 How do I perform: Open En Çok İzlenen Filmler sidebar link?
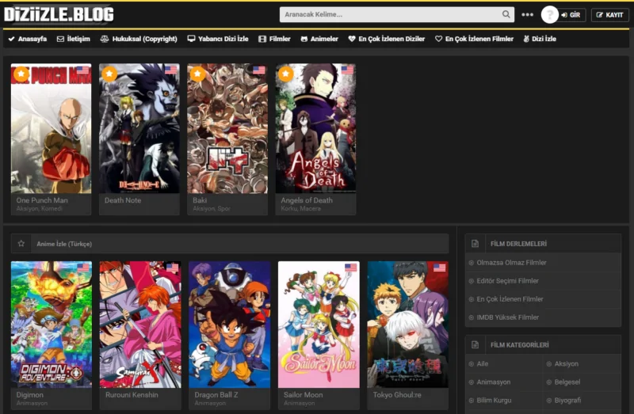[x=510, y=299]
